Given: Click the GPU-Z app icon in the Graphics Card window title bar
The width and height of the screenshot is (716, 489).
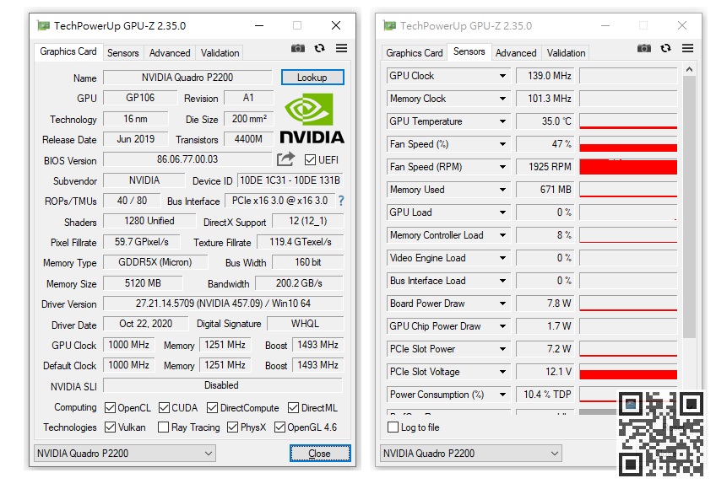Looking at the screenshot, I should coord(43,25).
